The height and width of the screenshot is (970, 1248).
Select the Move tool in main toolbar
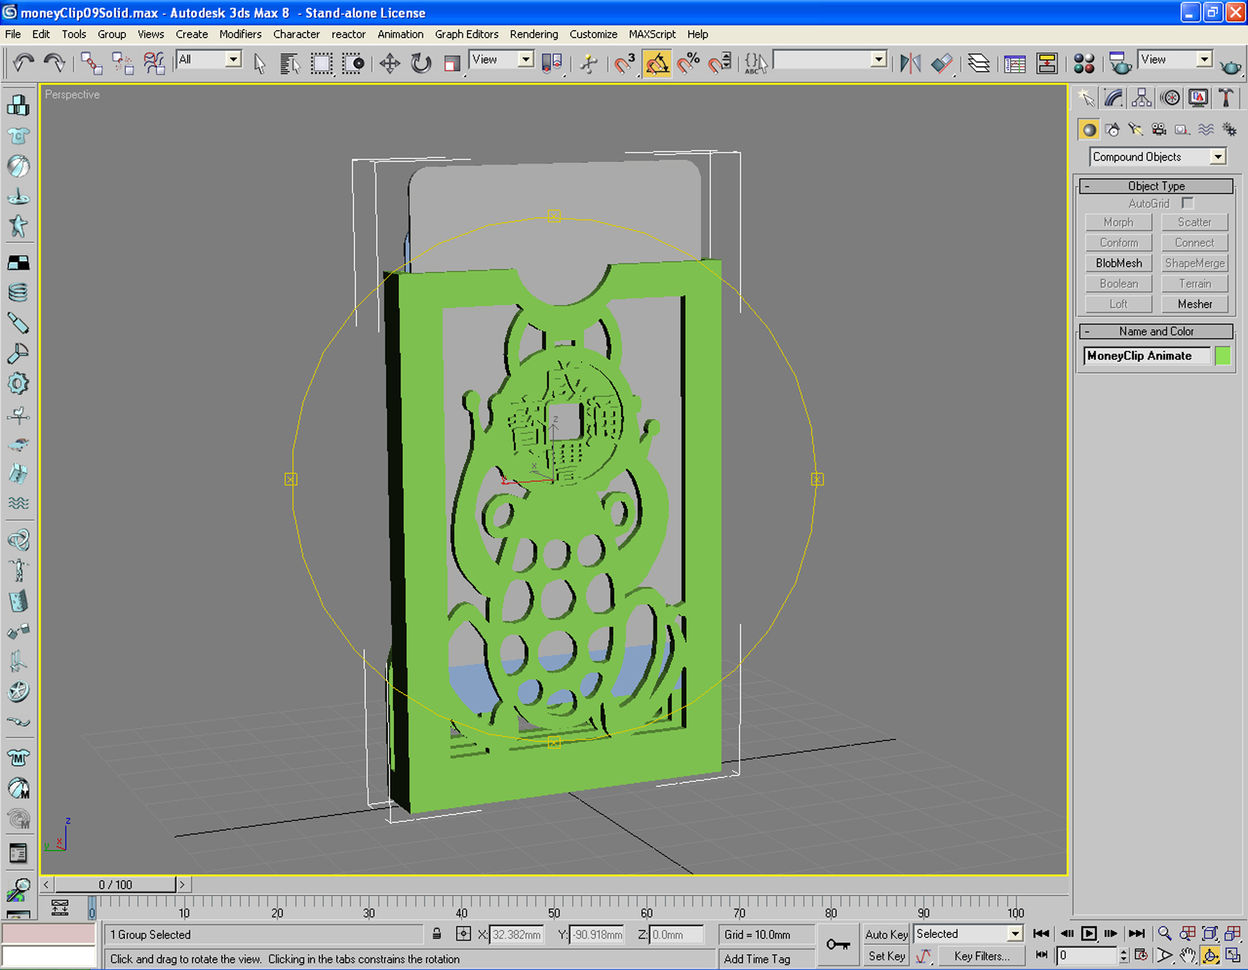[389, 64]
